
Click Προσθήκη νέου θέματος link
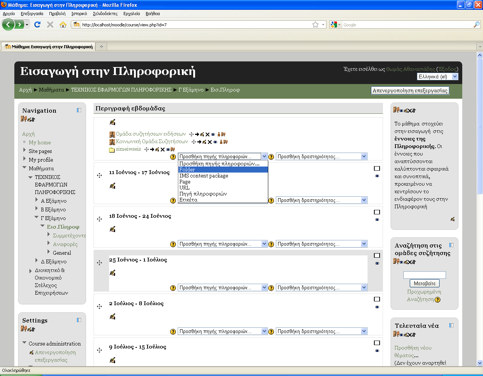tap(413, 352)
